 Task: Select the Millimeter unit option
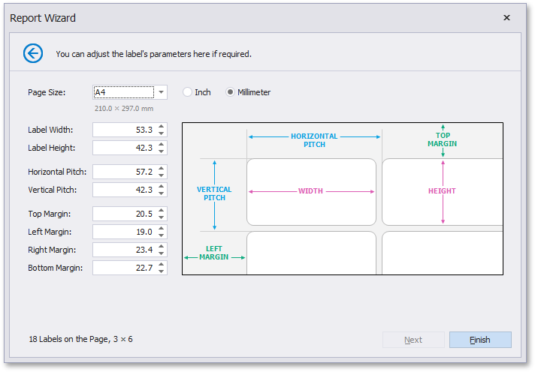tap(231, 92)
